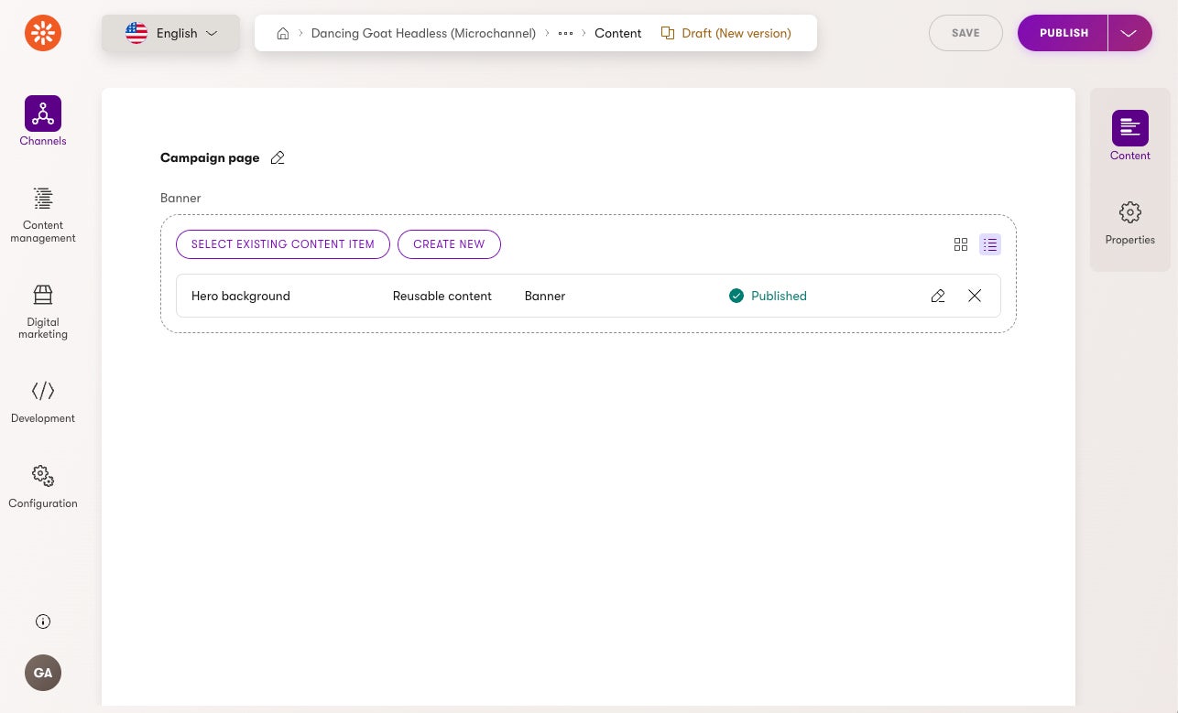This screenshot has width=1178, height=713.
Task: Open the Channels application section
Action: pyautogui.click(x=43, y=121)
